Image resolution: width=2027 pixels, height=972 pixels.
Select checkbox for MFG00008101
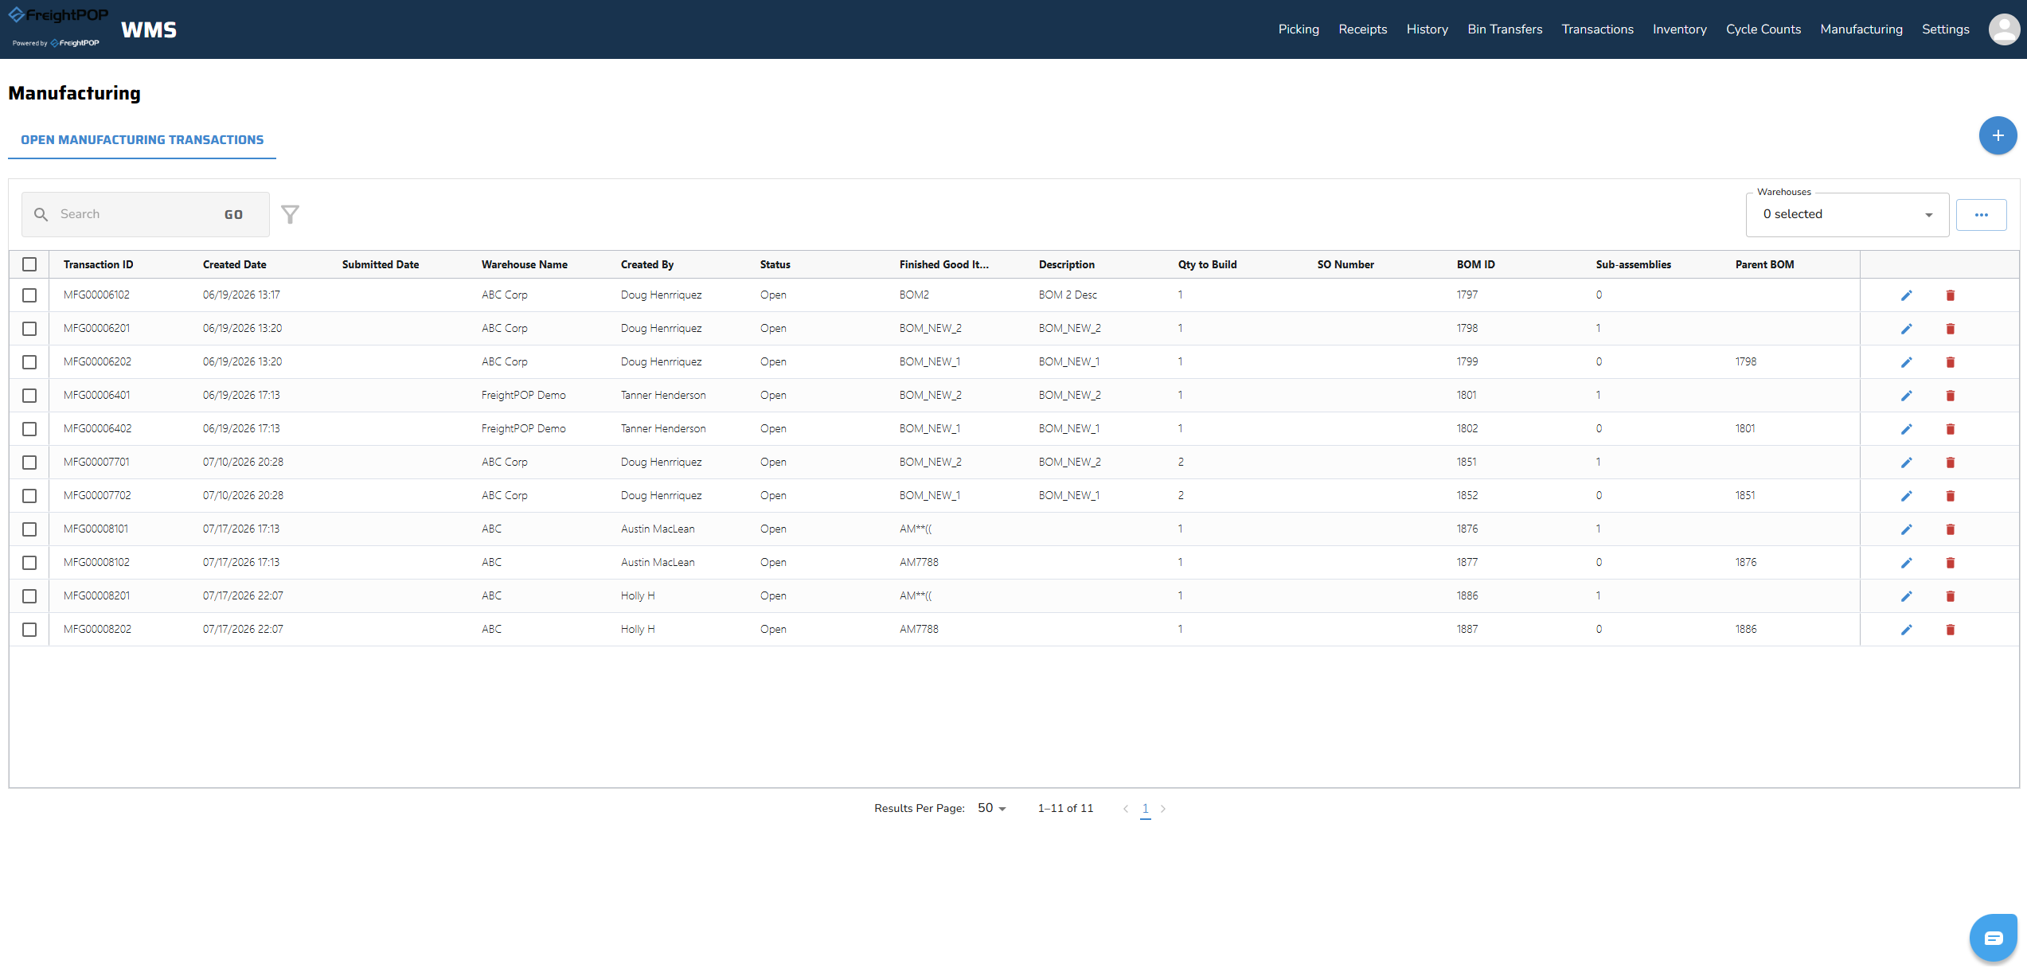(29, 529)
